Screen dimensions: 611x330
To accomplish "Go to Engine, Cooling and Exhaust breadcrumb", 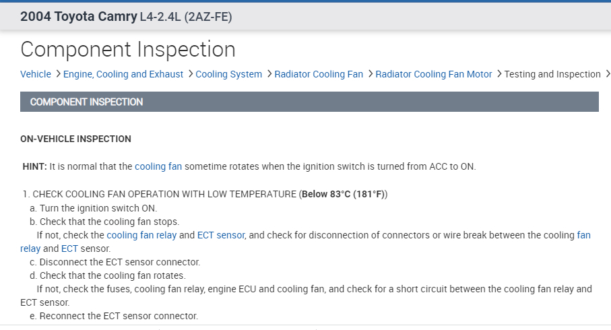I will (123, 74).
